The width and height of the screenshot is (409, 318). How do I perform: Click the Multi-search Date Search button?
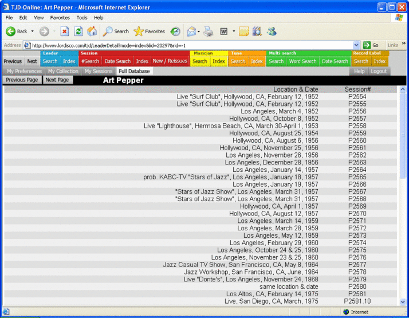335,61
